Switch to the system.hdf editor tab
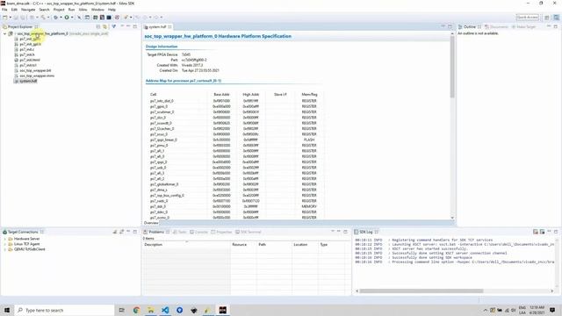The width and height of the screenshot is (562, 316). [157, 27]
